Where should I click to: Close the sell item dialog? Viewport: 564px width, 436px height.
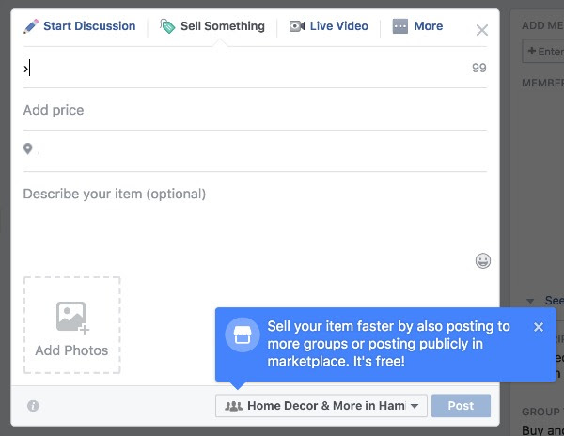482,30
